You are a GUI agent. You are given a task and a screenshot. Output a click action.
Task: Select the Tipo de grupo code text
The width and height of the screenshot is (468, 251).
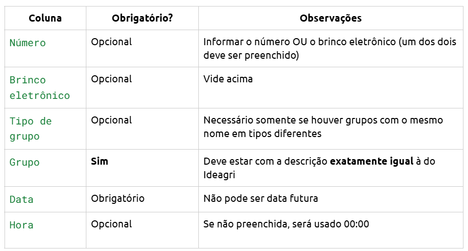[31, 129]
